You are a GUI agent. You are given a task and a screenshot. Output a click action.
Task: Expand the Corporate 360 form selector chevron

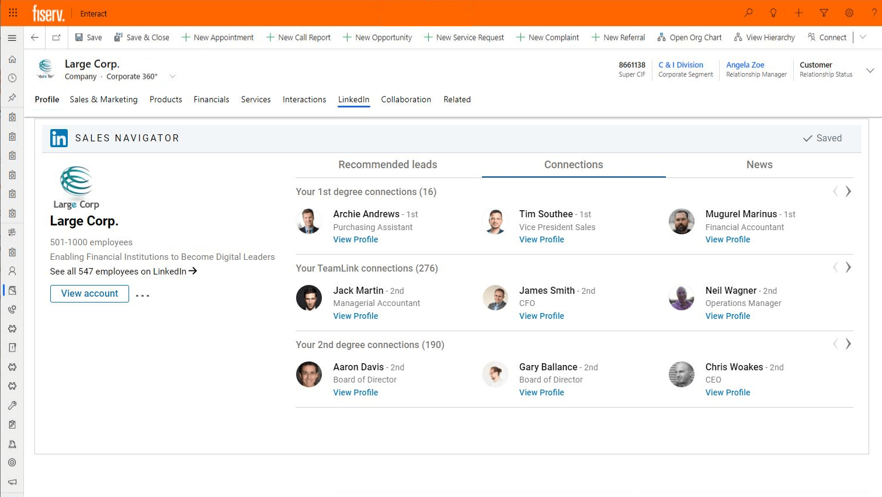pos(172,76)
